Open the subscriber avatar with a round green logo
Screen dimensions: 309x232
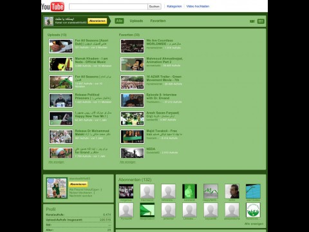(253, 210)
